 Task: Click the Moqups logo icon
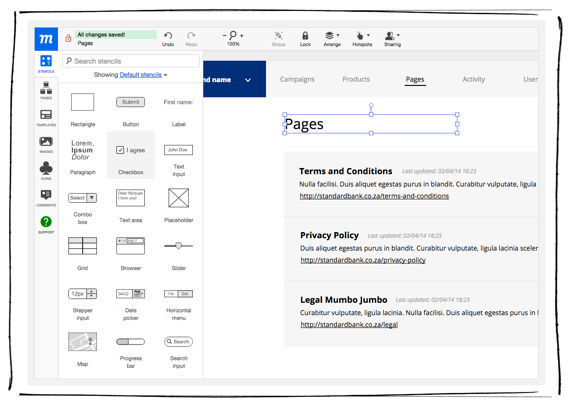46,39
